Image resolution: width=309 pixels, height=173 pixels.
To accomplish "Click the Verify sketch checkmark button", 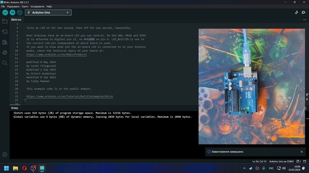I will pos(5,12).
